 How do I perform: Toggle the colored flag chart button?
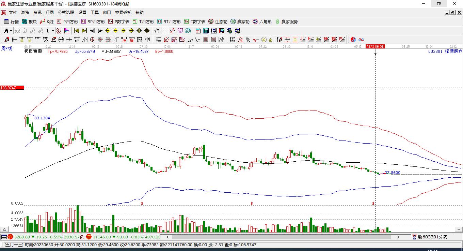click(x=67, y=31)
